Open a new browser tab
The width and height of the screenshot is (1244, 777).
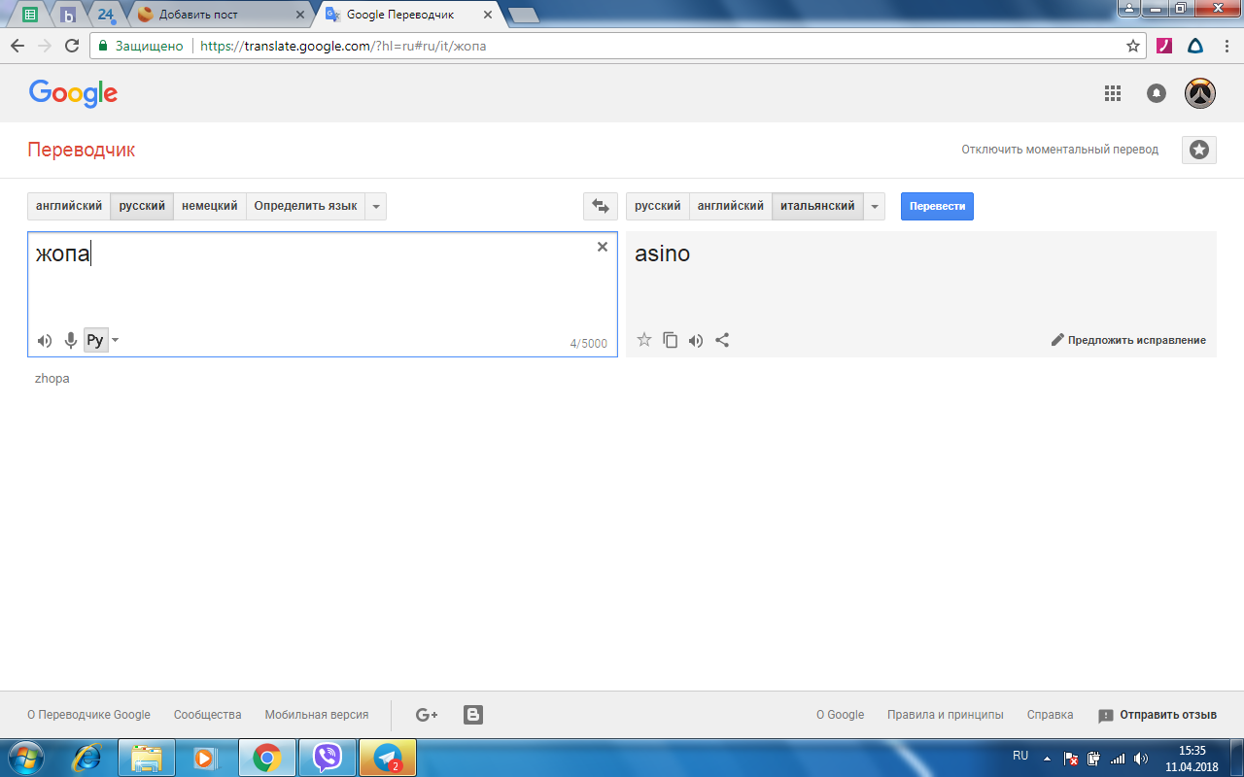[524, 15]
